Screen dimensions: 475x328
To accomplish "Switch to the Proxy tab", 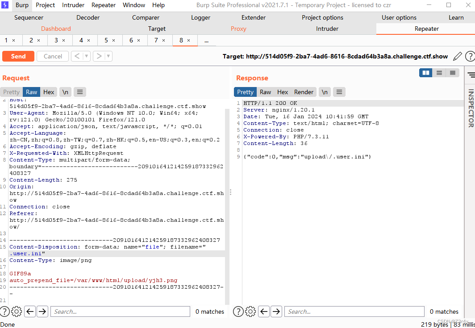I will tap(239, 29).
